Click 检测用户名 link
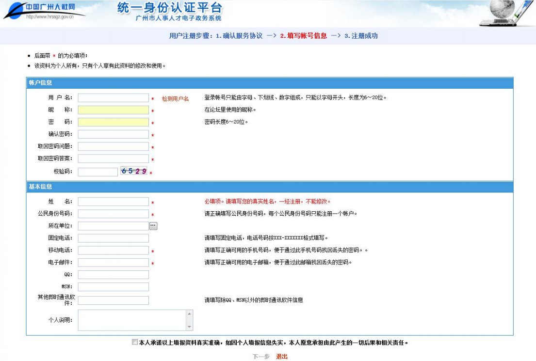The width and height of the screenshot is (536, 361). click(176, 99)
